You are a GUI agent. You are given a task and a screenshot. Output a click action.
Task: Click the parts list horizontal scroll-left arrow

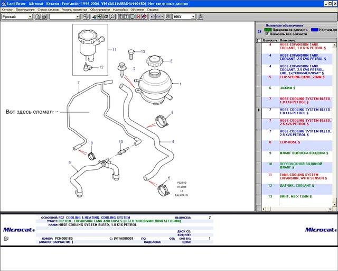[x=264, y=209]
